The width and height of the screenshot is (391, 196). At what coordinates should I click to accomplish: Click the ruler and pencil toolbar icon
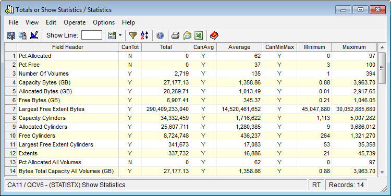coord(34,35)
